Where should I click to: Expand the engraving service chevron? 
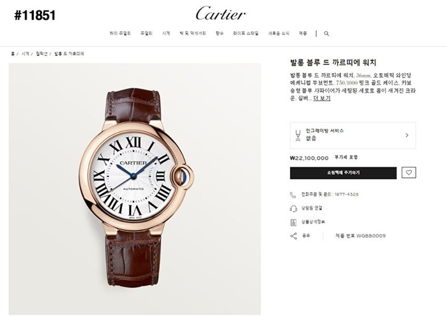(x=407, y=135)
